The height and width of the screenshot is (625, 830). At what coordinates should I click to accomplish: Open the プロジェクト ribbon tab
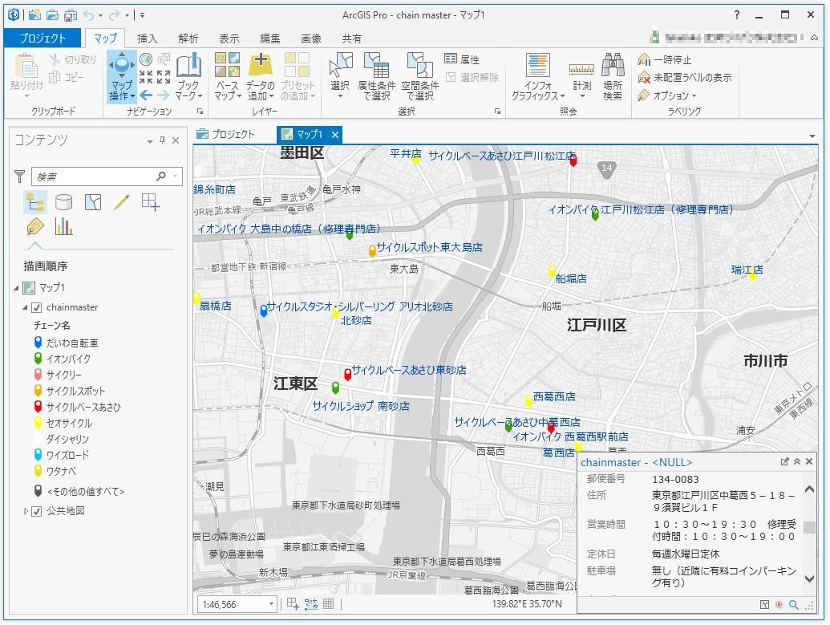tap(43, 39)
